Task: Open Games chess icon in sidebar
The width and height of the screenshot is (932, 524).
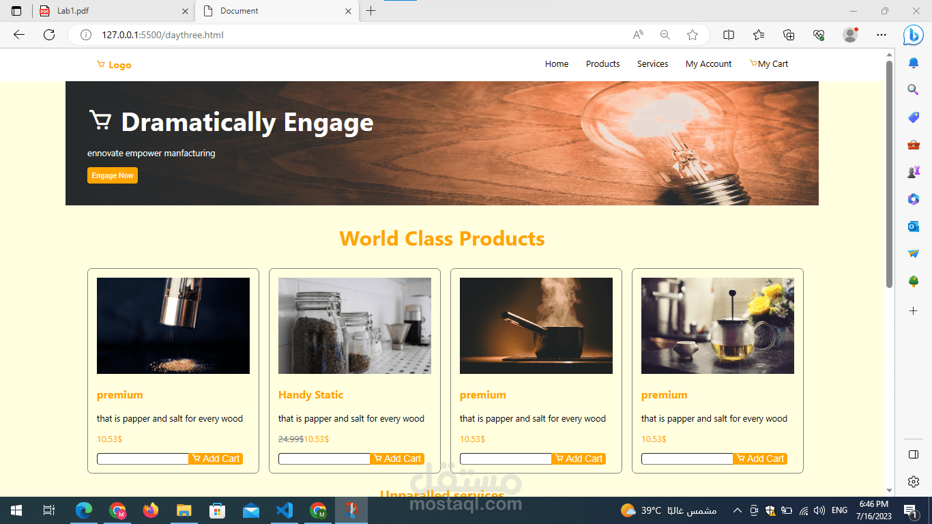Action: click(914, 172)
